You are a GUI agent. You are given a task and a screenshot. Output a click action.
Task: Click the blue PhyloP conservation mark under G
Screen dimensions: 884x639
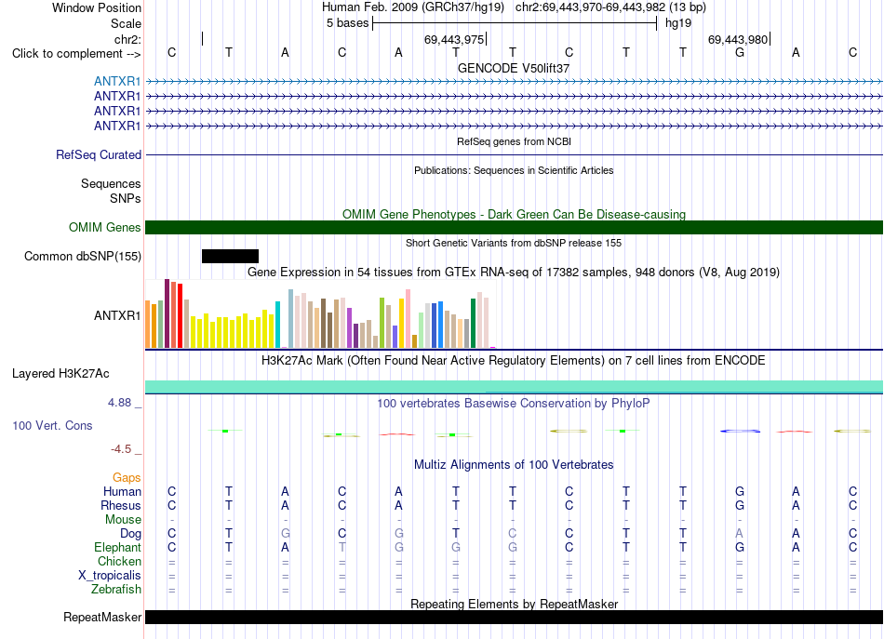pos(740,431)
